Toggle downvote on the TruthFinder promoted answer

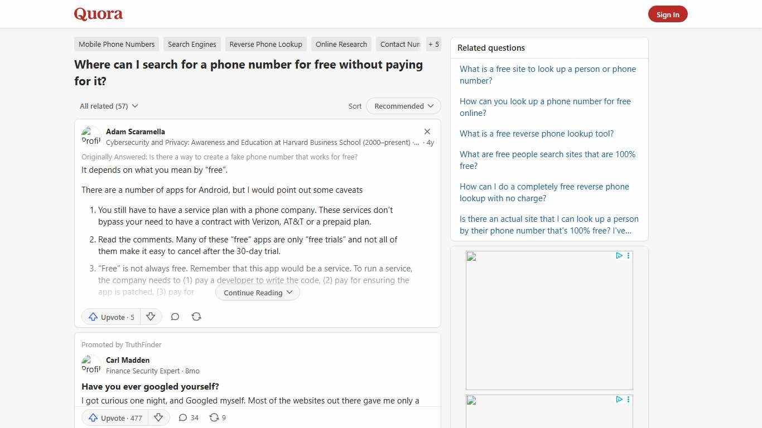pyautogui.click(x=158, y=417)
